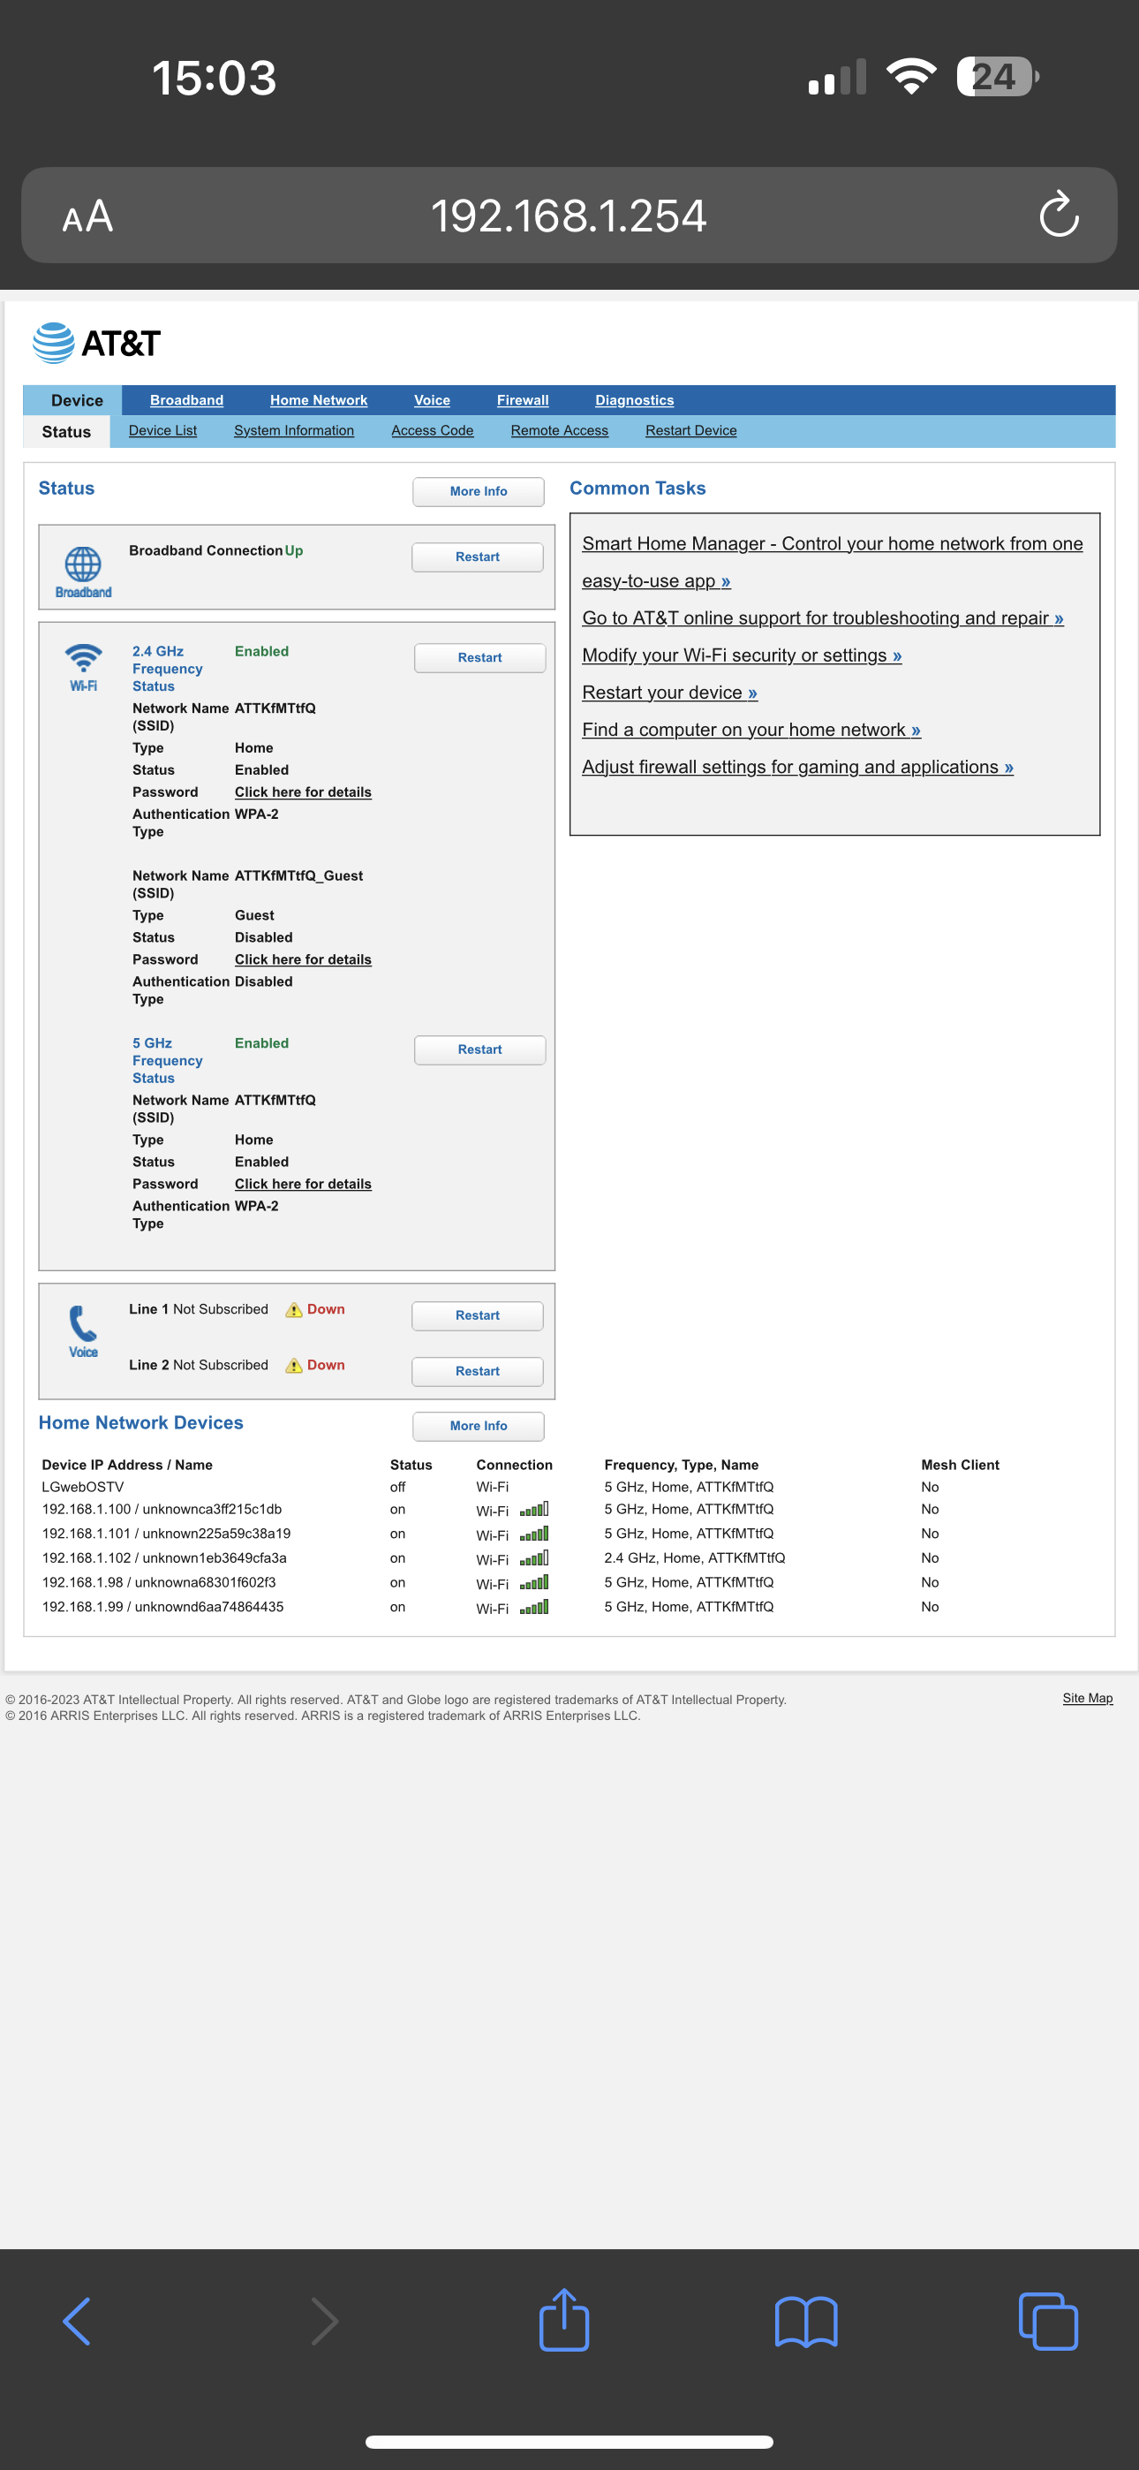Click the Line 2 Down warning icon
Image resolution: width=1139 pixels, height=2470 pixels.
pos(294,1366)
